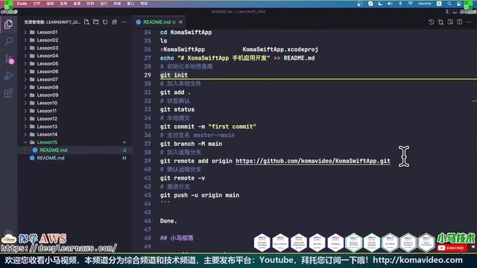
Task: Open explorer more actions menu
Action: click(124, 22)
